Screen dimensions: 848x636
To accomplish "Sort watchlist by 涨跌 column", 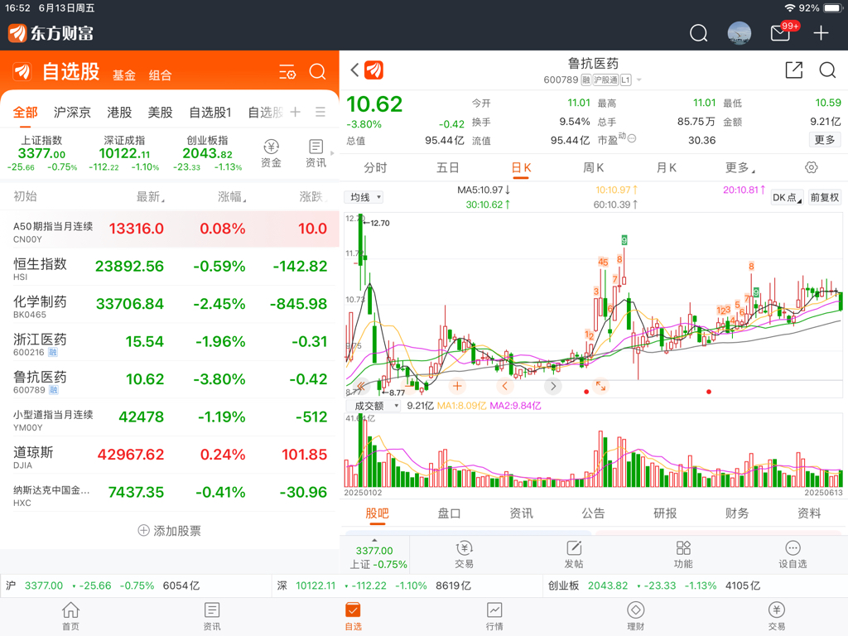I will 312,196.
